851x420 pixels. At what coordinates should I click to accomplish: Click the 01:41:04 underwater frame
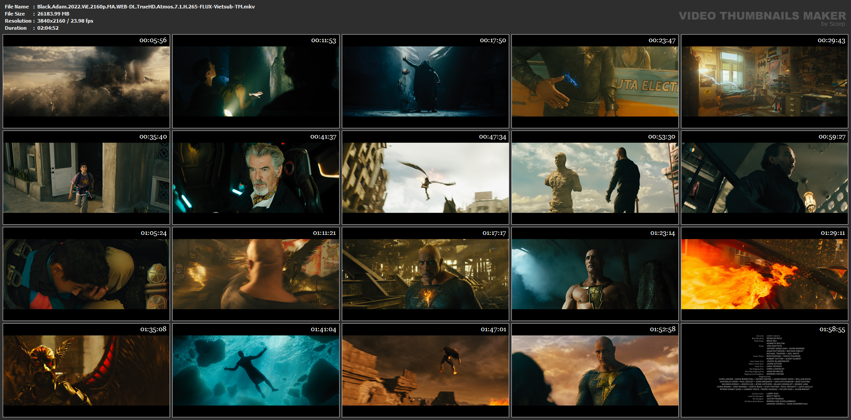(x=256, y=370)
